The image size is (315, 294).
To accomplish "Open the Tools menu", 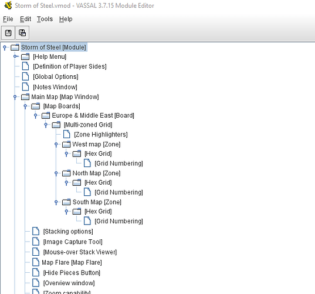I will pyautogui.click(x=45, y=19).
